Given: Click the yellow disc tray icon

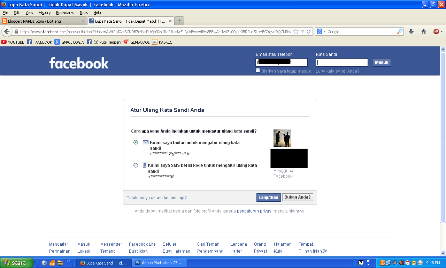Looking at the screenshot, I should click(x=414, y=263).
